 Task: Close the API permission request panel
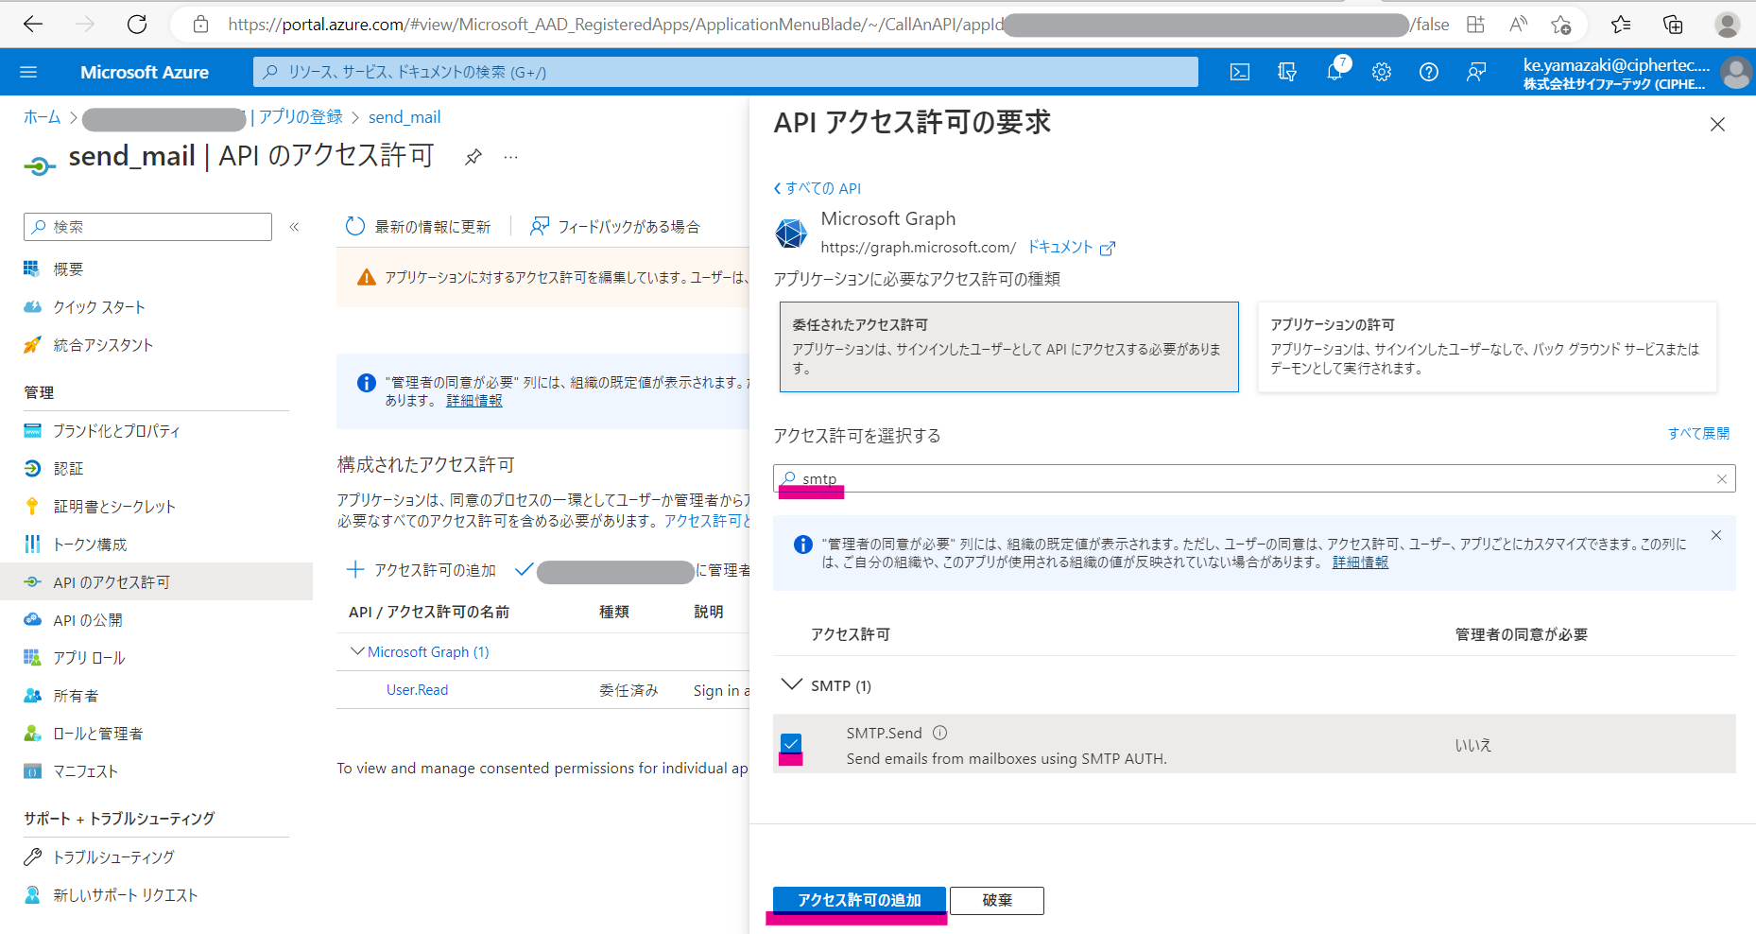pyautogui.click(x=1717, y=125)
